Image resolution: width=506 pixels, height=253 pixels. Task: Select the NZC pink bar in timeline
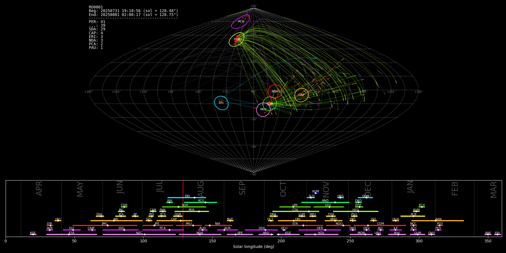(x=139, y=234)
